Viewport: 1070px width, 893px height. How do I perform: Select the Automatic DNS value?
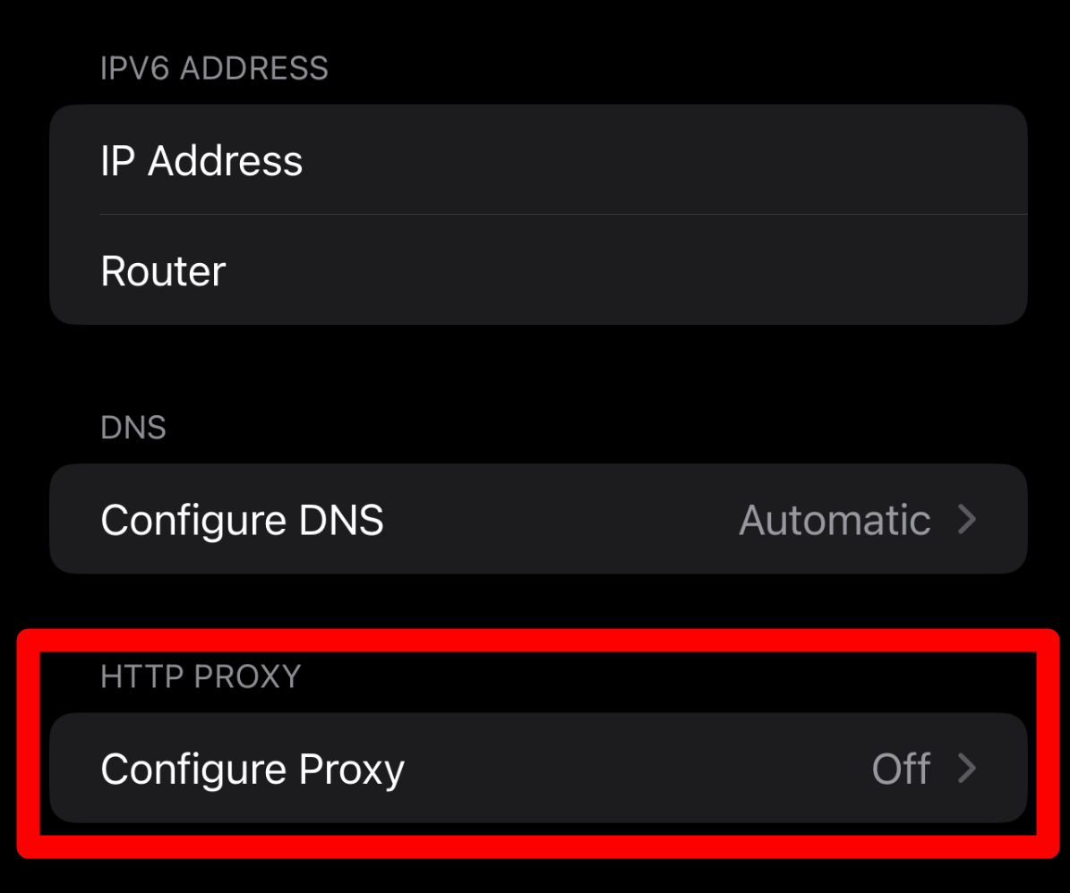pyautogui.click(x=834, y=519)
